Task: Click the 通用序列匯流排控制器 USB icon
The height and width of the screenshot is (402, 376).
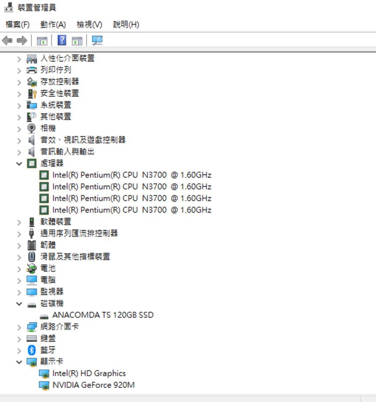Action: click(x=32, y=233)
